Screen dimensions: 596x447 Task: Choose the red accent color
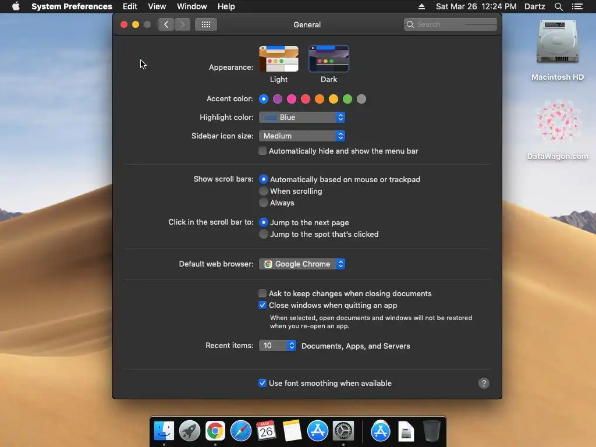coord(306,99)
